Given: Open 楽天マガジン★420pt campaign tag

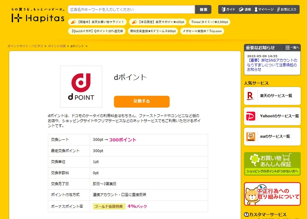Looking at the screenshot, I should pyautogui.click(x=158, y=22).
